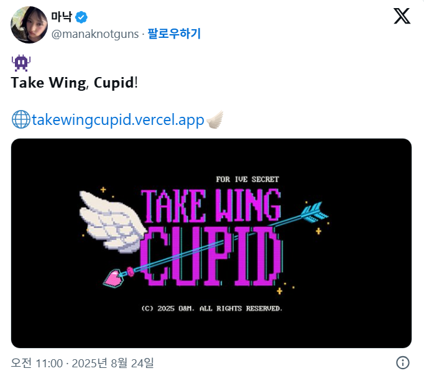Click the magenta CUPID pixel title
The width and height of the screenshot is (424, 376).
(x=211, y=256)
